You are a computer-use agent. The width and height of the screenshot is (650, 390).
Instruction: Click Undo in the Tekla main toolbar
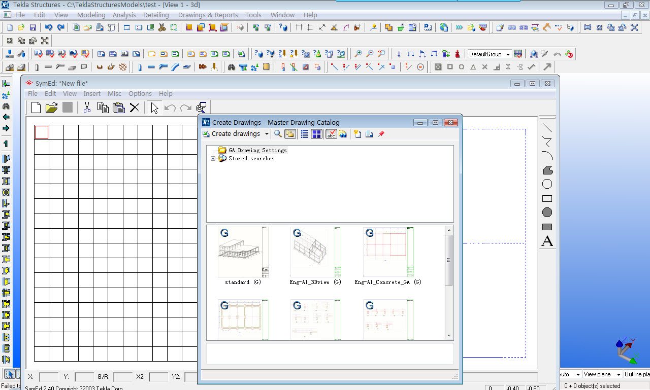(x=49, y=27)
